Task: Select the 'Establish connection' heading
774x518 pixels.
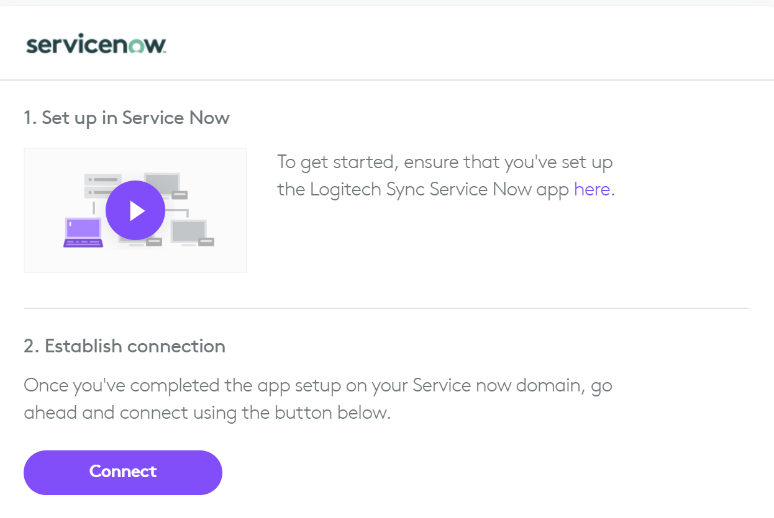Action: pos(124,346)
